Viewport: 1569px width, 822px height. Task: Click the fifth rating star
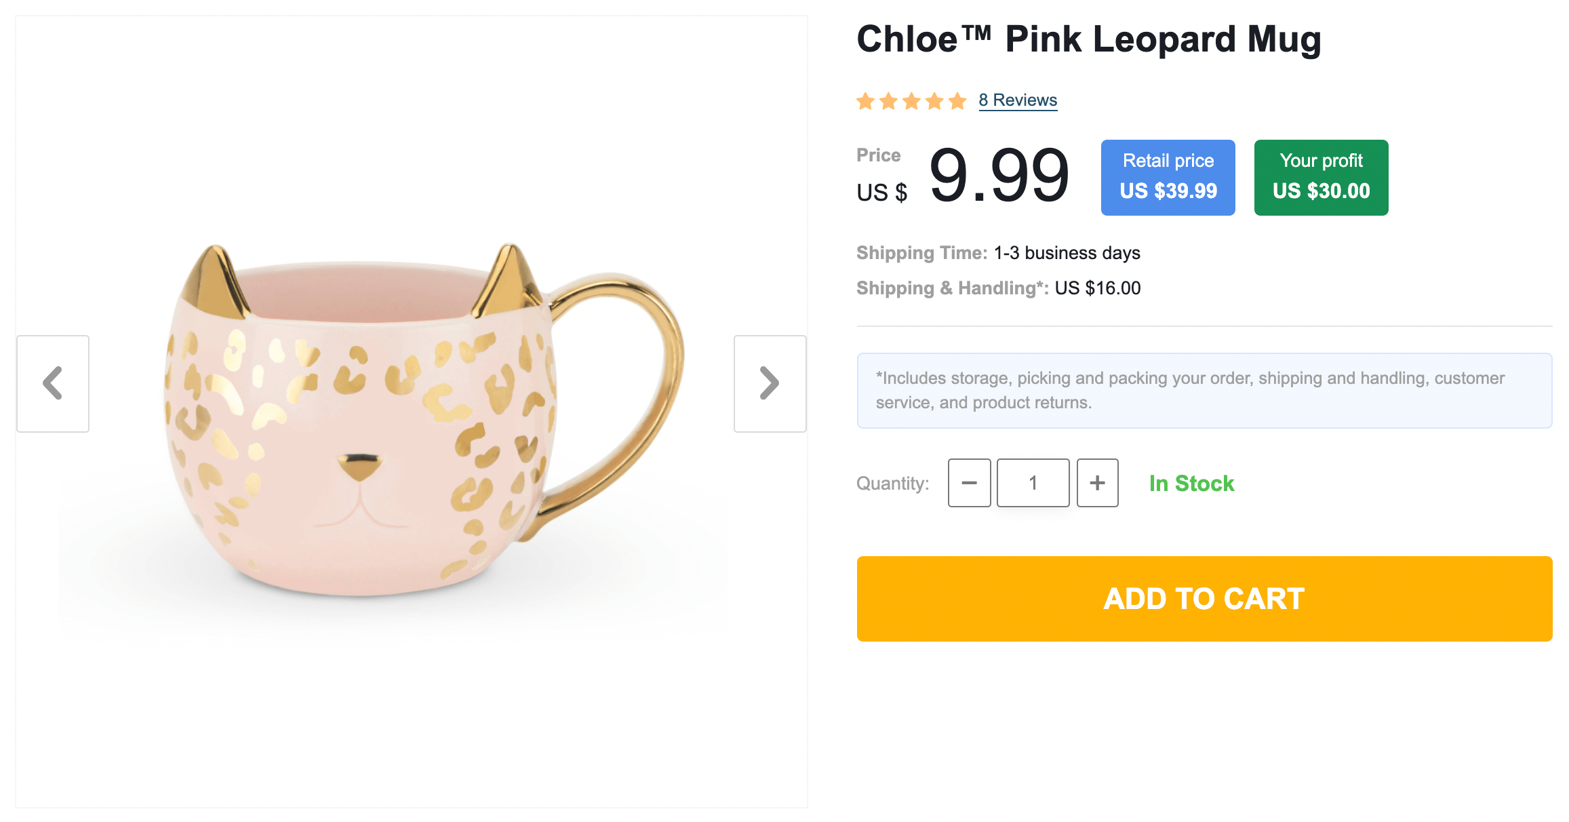click(x=957, y=102)
